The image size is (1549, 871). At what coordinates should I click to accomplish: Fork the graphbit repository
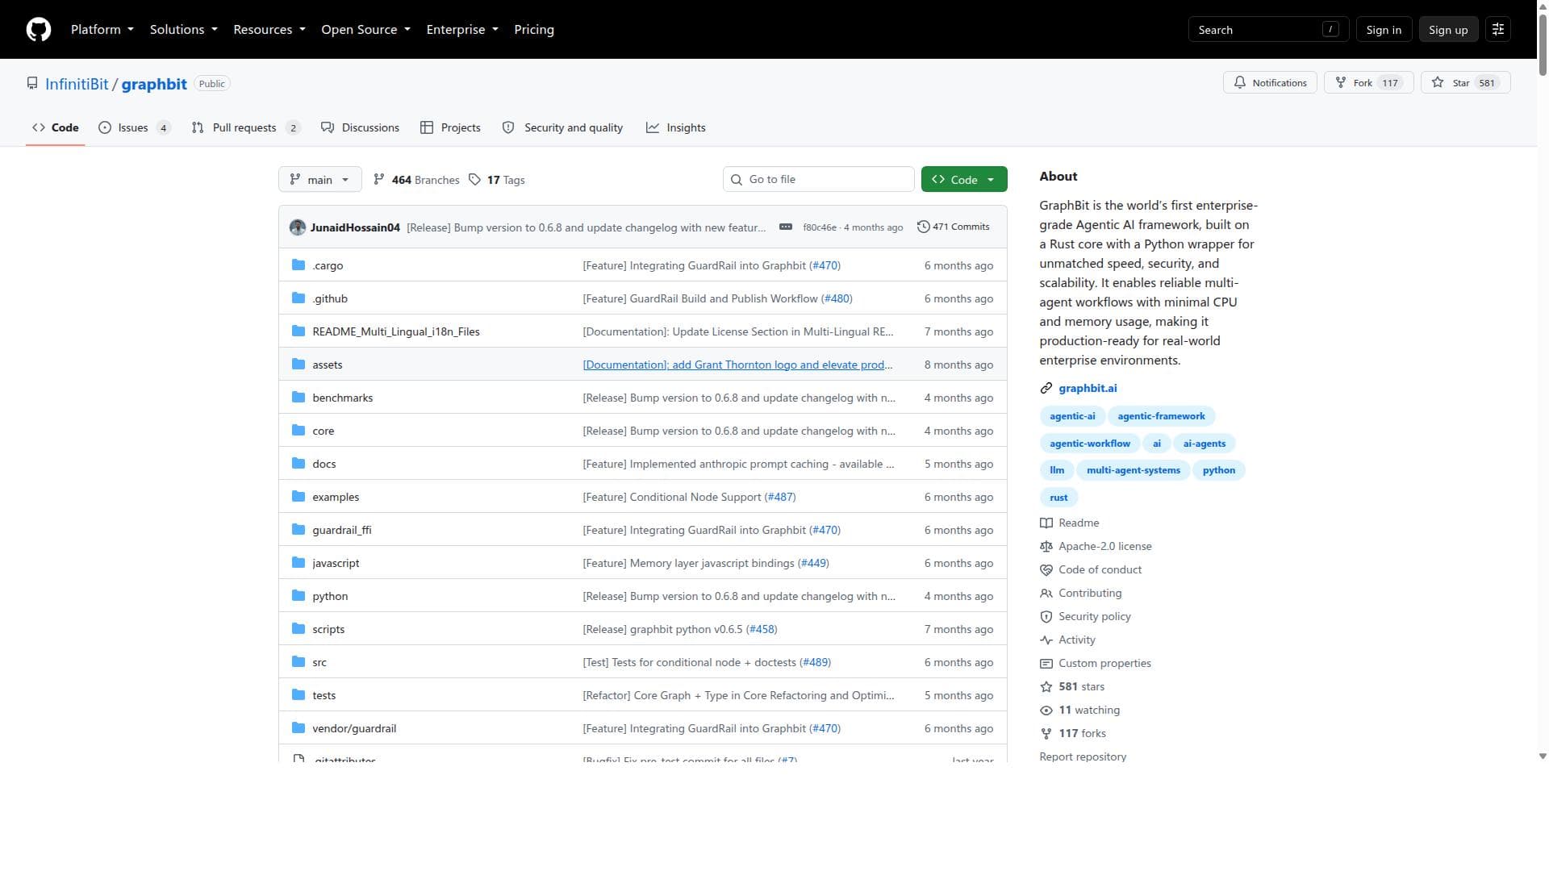pos(1368,83)
